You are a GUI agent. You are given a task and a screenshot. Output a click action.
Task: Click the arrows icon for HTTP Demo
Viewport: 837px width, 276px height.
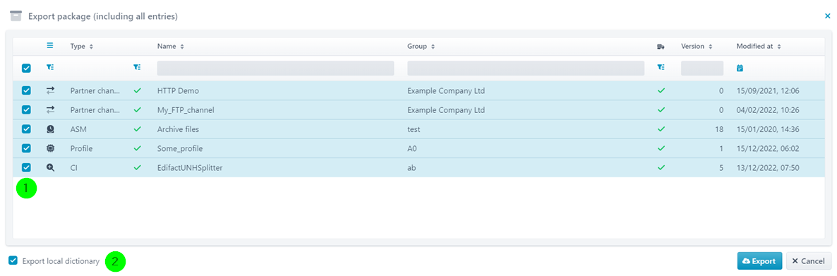[50, 91]
